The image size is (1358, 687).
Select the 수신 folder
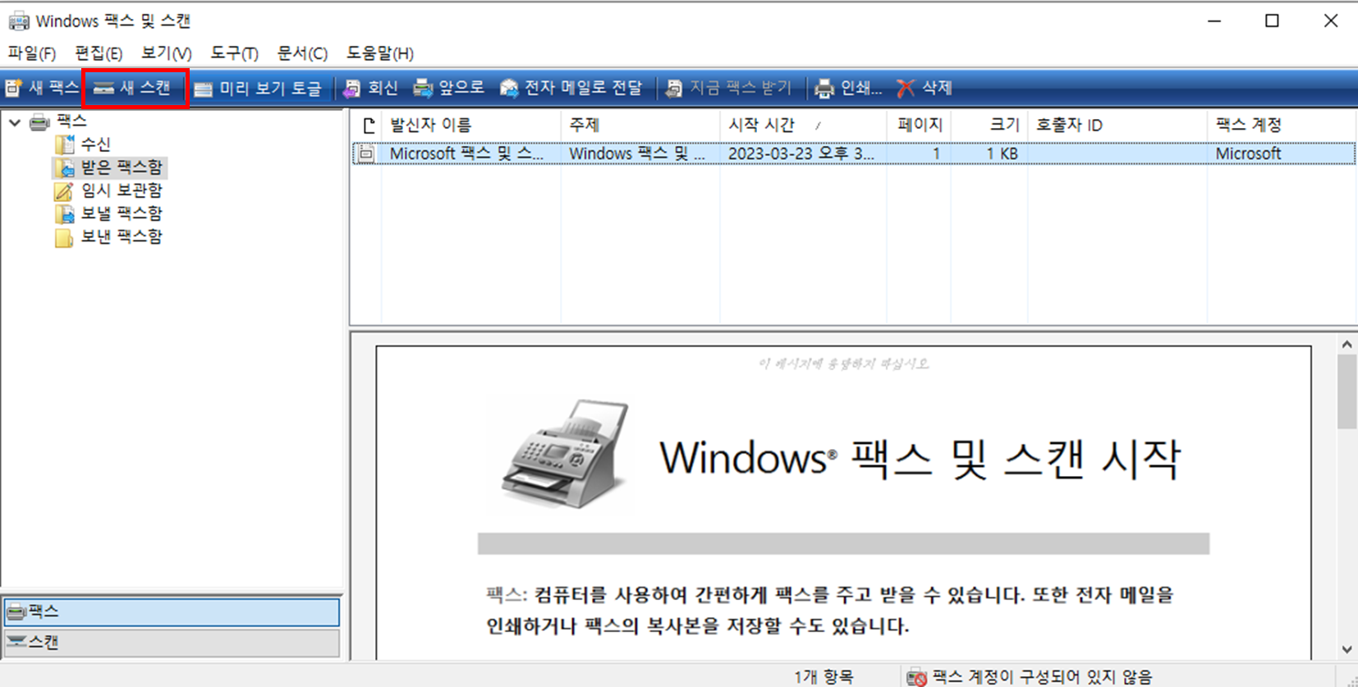tap(96, 144)
